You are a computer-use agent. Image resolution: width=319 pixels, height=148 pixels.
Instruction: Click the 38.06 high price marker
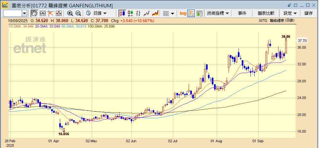(x=286, y=37)
